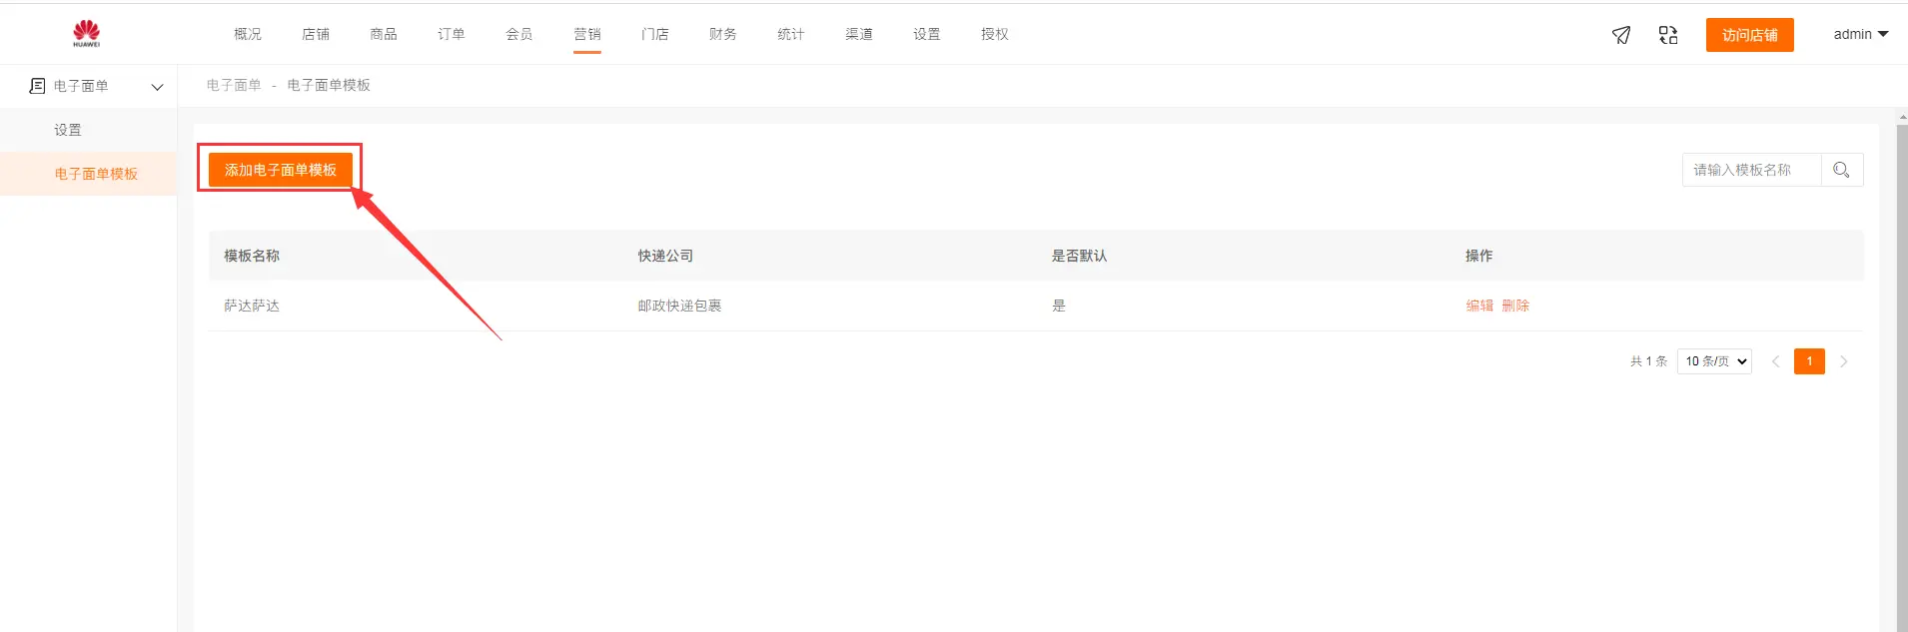Screen dimensions: 1908x632
Task: Open the 10 条/页 page size dropdown
Action: (x=1714, y=361)
